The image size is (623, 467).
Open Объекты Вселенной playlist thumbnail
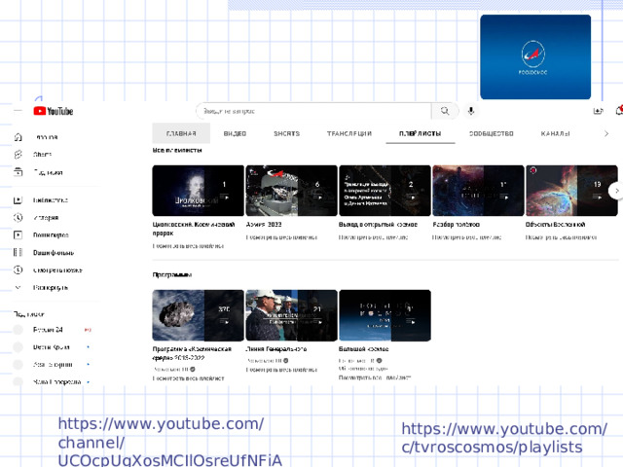coord(571,191)
